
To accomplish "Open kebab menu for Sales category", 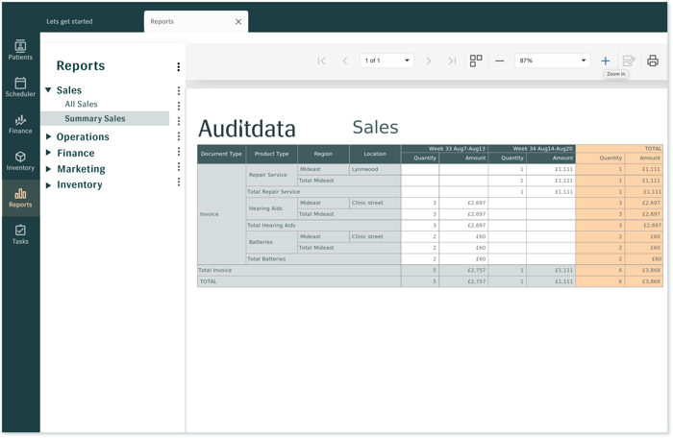I will coord(179,90).
